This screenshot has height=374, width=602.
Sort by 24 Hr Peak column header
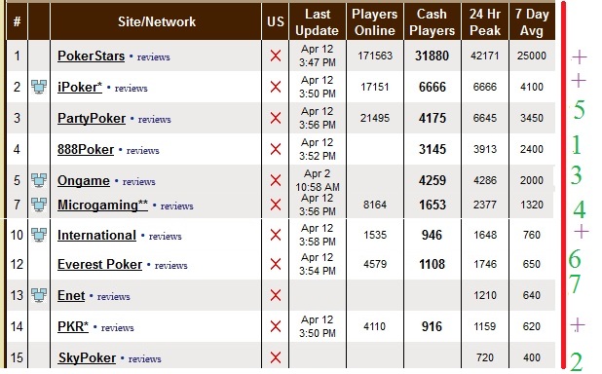click(x=485, y=21)
